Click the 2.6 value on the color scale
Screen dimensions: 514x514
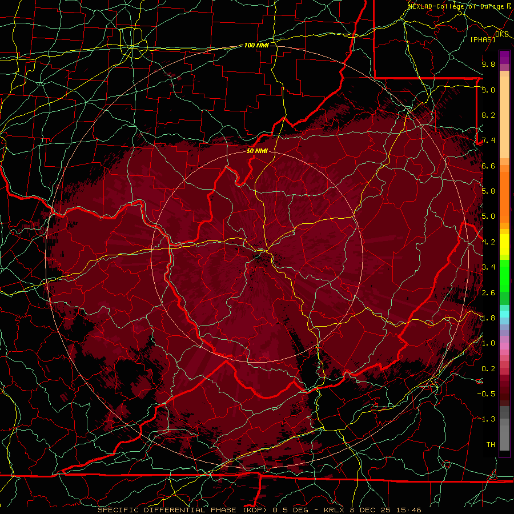488,293
